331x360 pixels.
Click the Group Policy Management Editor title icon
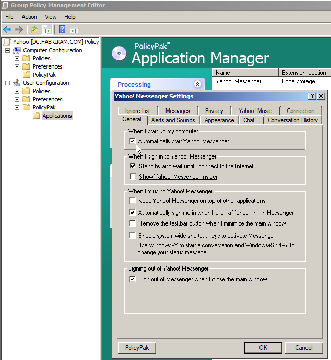click(5, 5)
